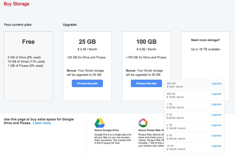Viewport: 235px width, 158px height.
Task: Upgrade to the 1 TB plan
Action: pyautogui.click(x=216, y=104)
